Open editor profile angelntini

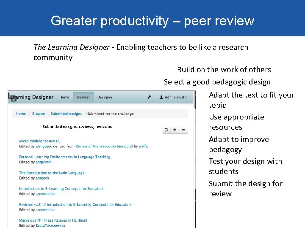tap(44, 162)
